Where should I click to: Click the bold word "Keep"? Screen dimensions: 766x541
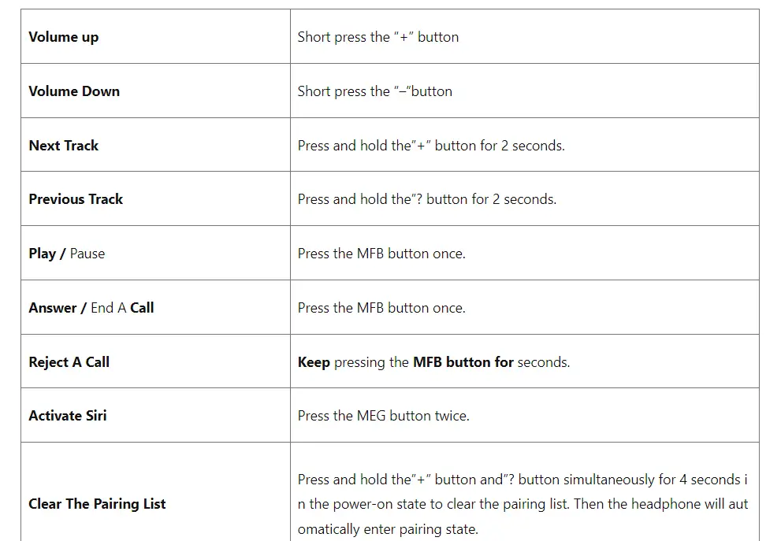point(314,362)
